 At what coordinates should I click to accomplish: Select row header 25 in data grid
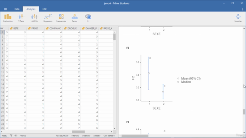pyautogui.click(x=3, y=128)
